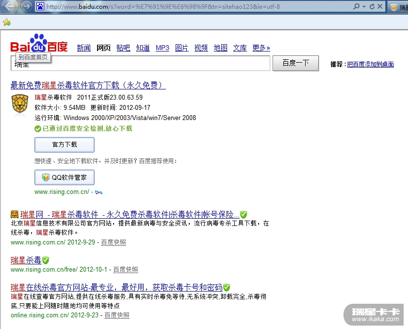The image size is (408, 329).
Task: Click green shield badge after 瑞星在线杀毒 title
Action: [x=227, y=288]
